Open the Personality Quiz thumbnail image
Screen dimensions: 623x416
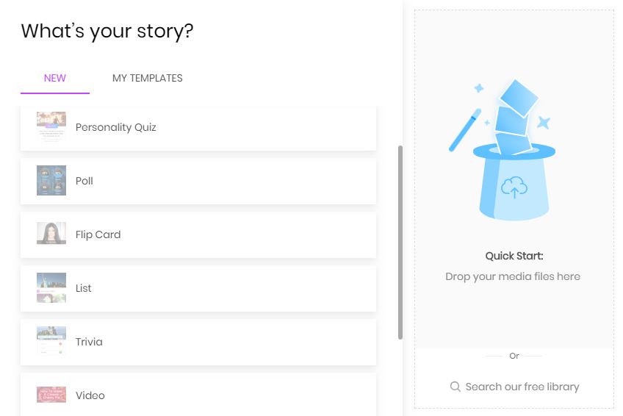(51, 126)
